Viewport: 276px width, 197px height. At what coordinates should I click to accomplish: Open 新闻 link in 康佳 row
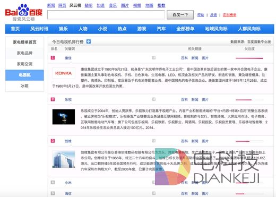195,58
